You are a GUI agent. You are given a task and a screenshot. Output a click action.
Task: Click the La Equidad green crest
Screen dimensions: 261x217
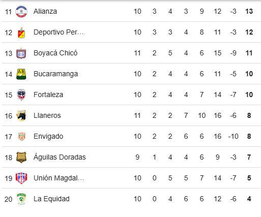(21, 199)
